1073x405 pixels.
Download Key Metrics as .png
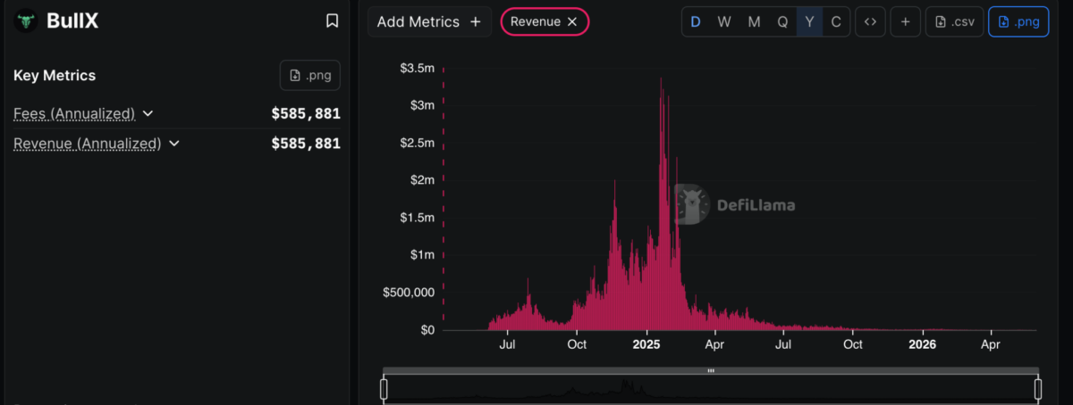coord(309,76)
